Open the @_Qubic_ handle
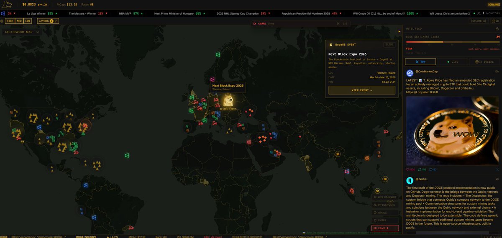Viewport: 502px width, 238px height. tap(422, 179)
